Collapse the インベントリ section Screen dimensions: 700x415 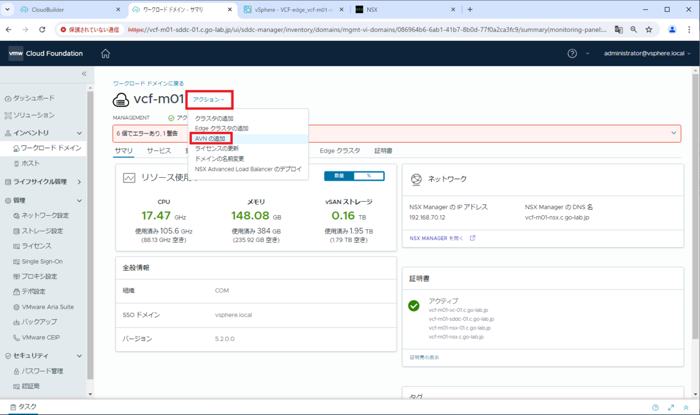[79, 133]
